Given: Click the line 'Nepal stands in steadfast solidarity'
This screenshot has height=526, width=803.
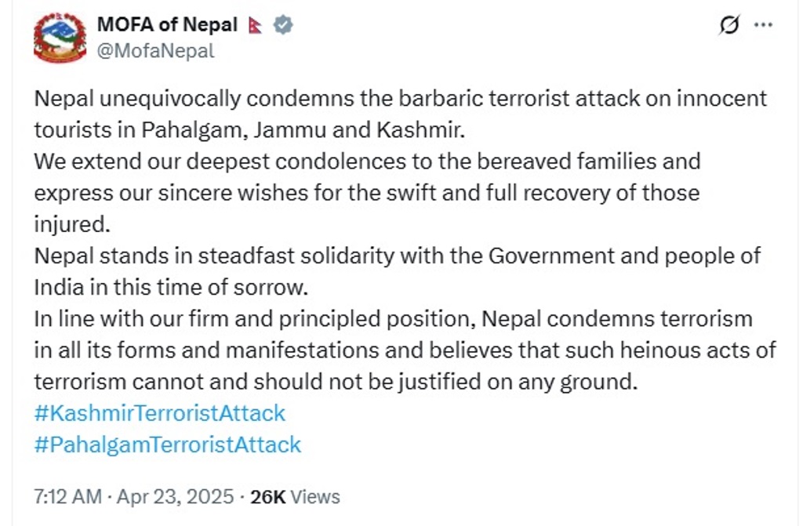Looking at the screenshot, I should point(398,256).
